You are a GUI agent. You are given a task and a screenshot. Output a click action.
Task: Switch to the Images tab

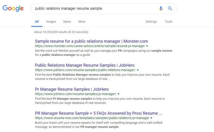[51, 22]
